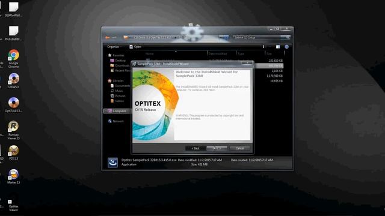Click the Explorer back arrow button
Image resolution: width=385 pixels, height=216 pixels.
point(107,37)
